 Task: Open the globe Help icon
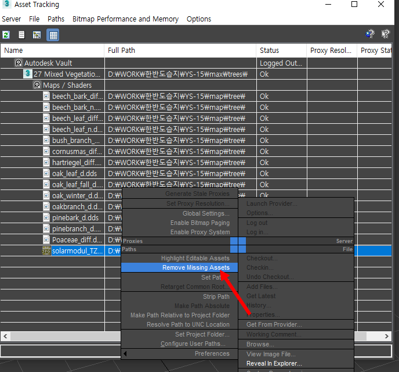click(370, 34)
